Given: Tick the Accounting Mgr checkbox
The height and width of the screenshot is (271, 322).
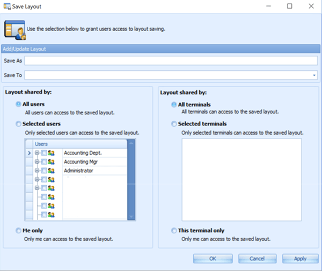Looking at the screenshot, I should [44, 162].
